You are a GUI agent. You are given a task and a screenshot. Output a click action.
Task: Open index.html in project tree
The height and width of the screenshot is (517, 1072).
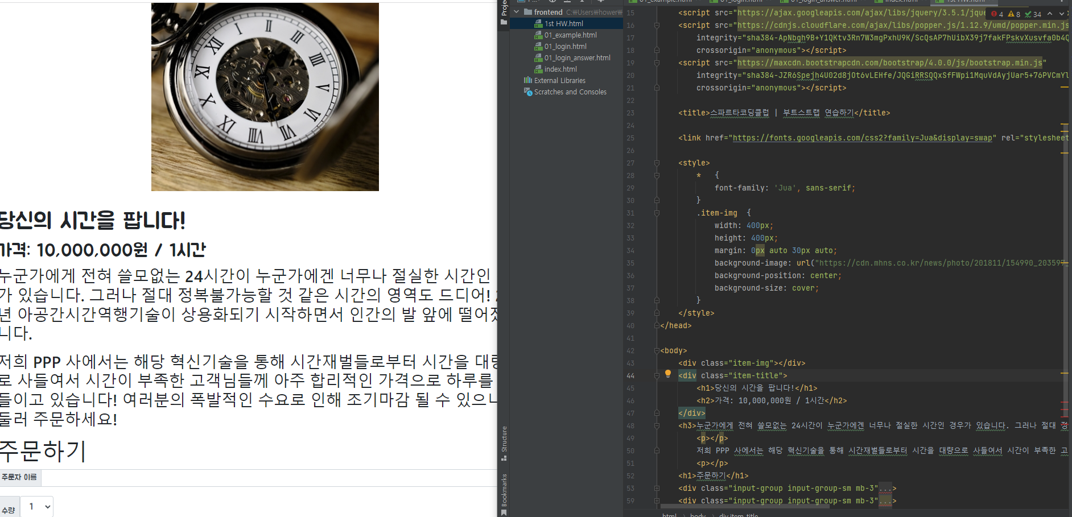560,69
